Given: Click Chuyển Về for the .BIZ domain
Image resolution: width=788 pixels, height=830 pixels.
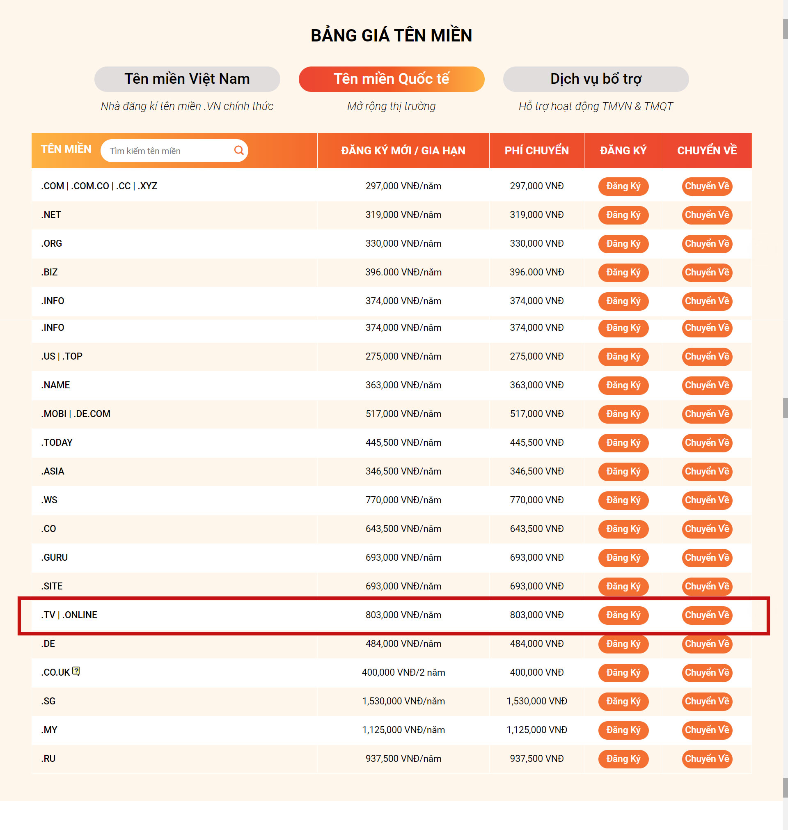Looking at the screenshot, I should coord(707,272).
